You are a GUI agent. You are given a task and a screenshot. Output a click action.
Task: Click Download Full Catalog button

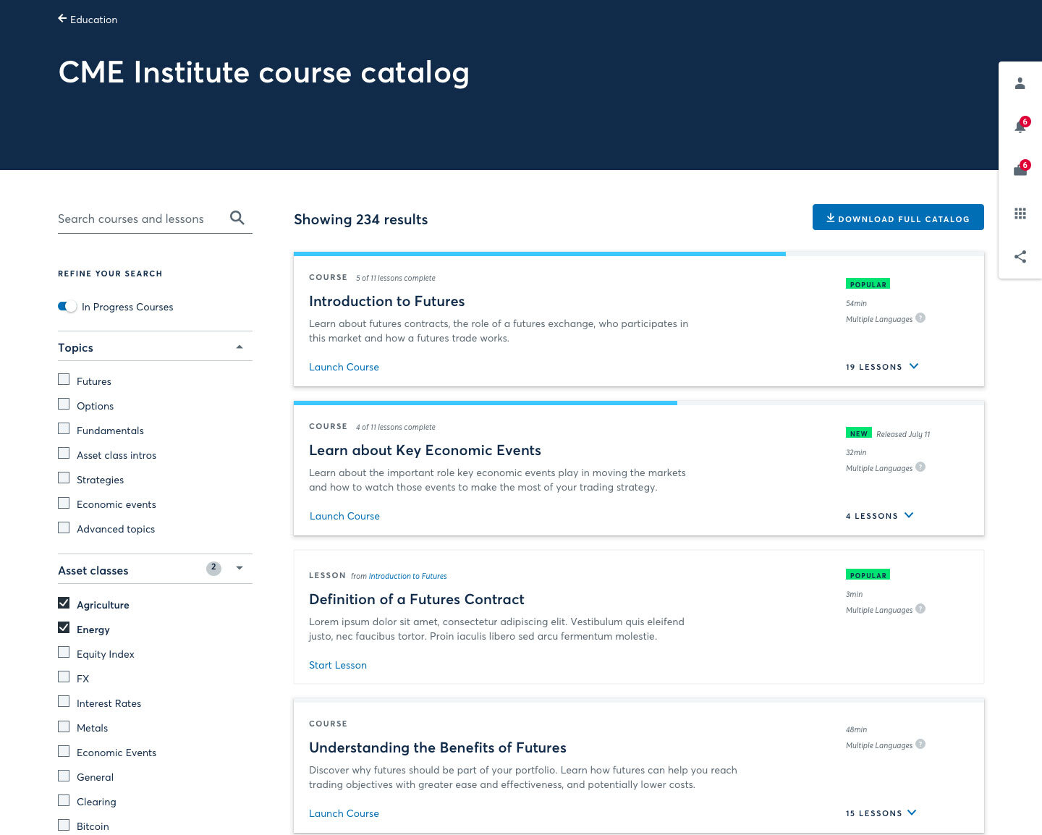(x=898, y=217)
